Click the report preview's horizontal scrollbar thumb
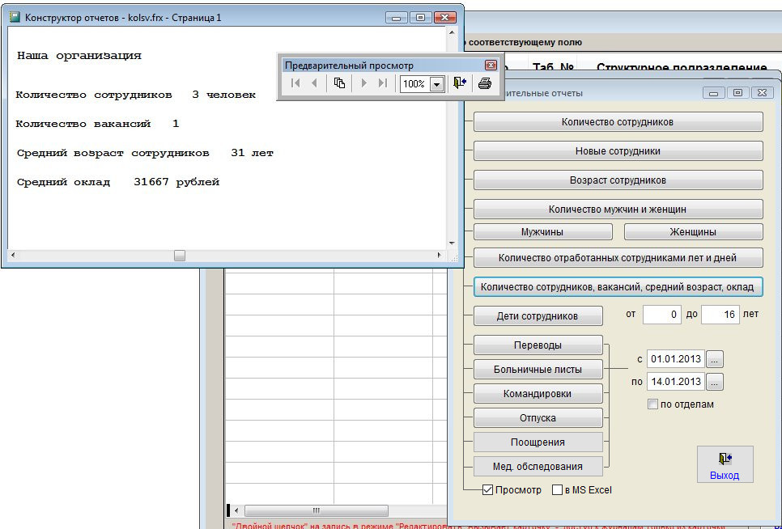Screen dimensions: 782x529 pyautogui.click(x=180, y=256)
